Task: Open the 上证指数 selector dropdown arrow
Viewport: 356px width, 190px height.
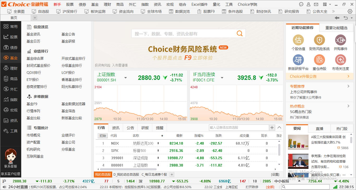Action: click(125, 78)
